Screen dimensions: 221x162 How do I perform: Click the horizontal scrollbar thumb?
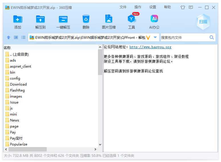28,149
